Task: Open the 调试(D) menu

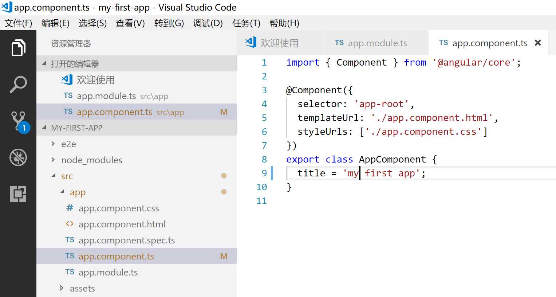Action: pos(208,23)
